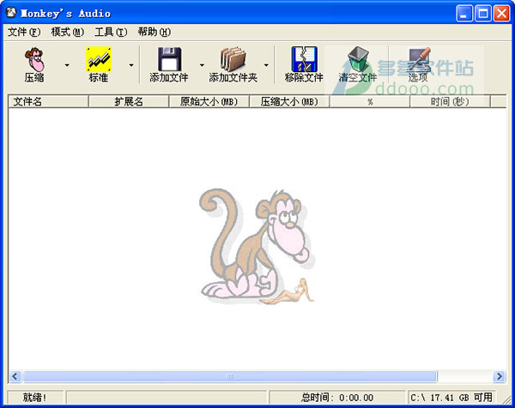
Task: Expand the dropdown arrow next to 添加文件
Action: [202, 65]
